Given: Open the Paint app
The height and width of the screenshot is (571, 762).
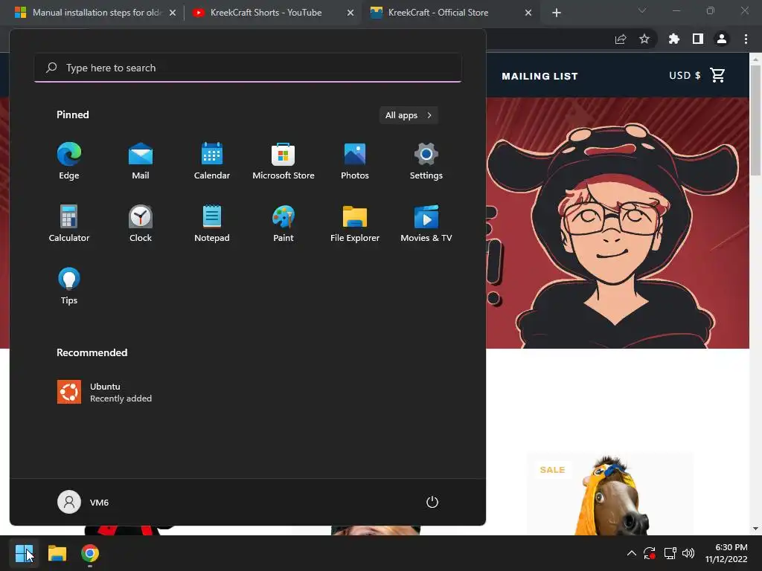Looking at the screenshot, I should click(x=284, y=224).
